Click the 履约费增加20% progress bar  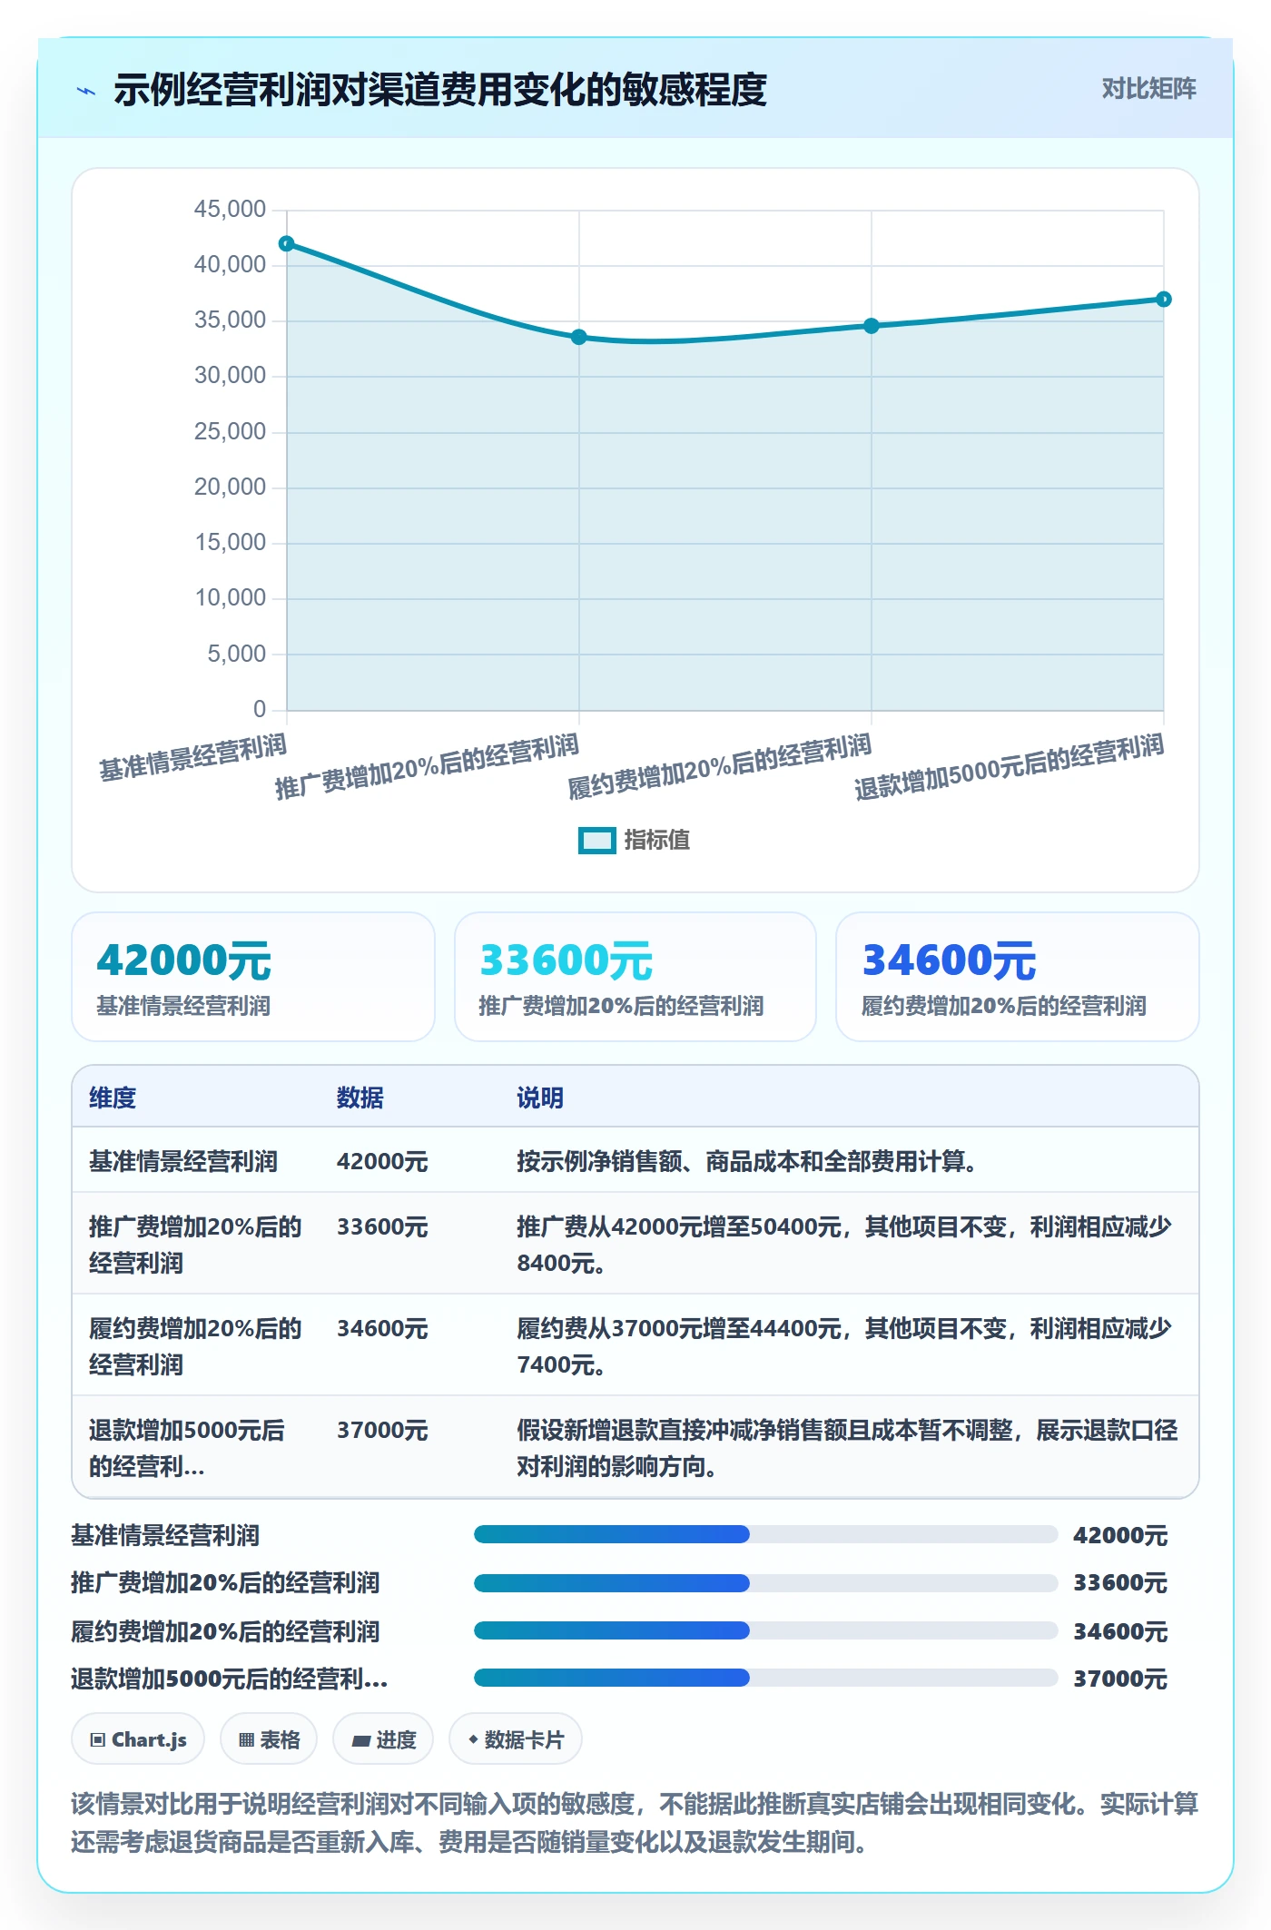click(x=765, y=1630)
